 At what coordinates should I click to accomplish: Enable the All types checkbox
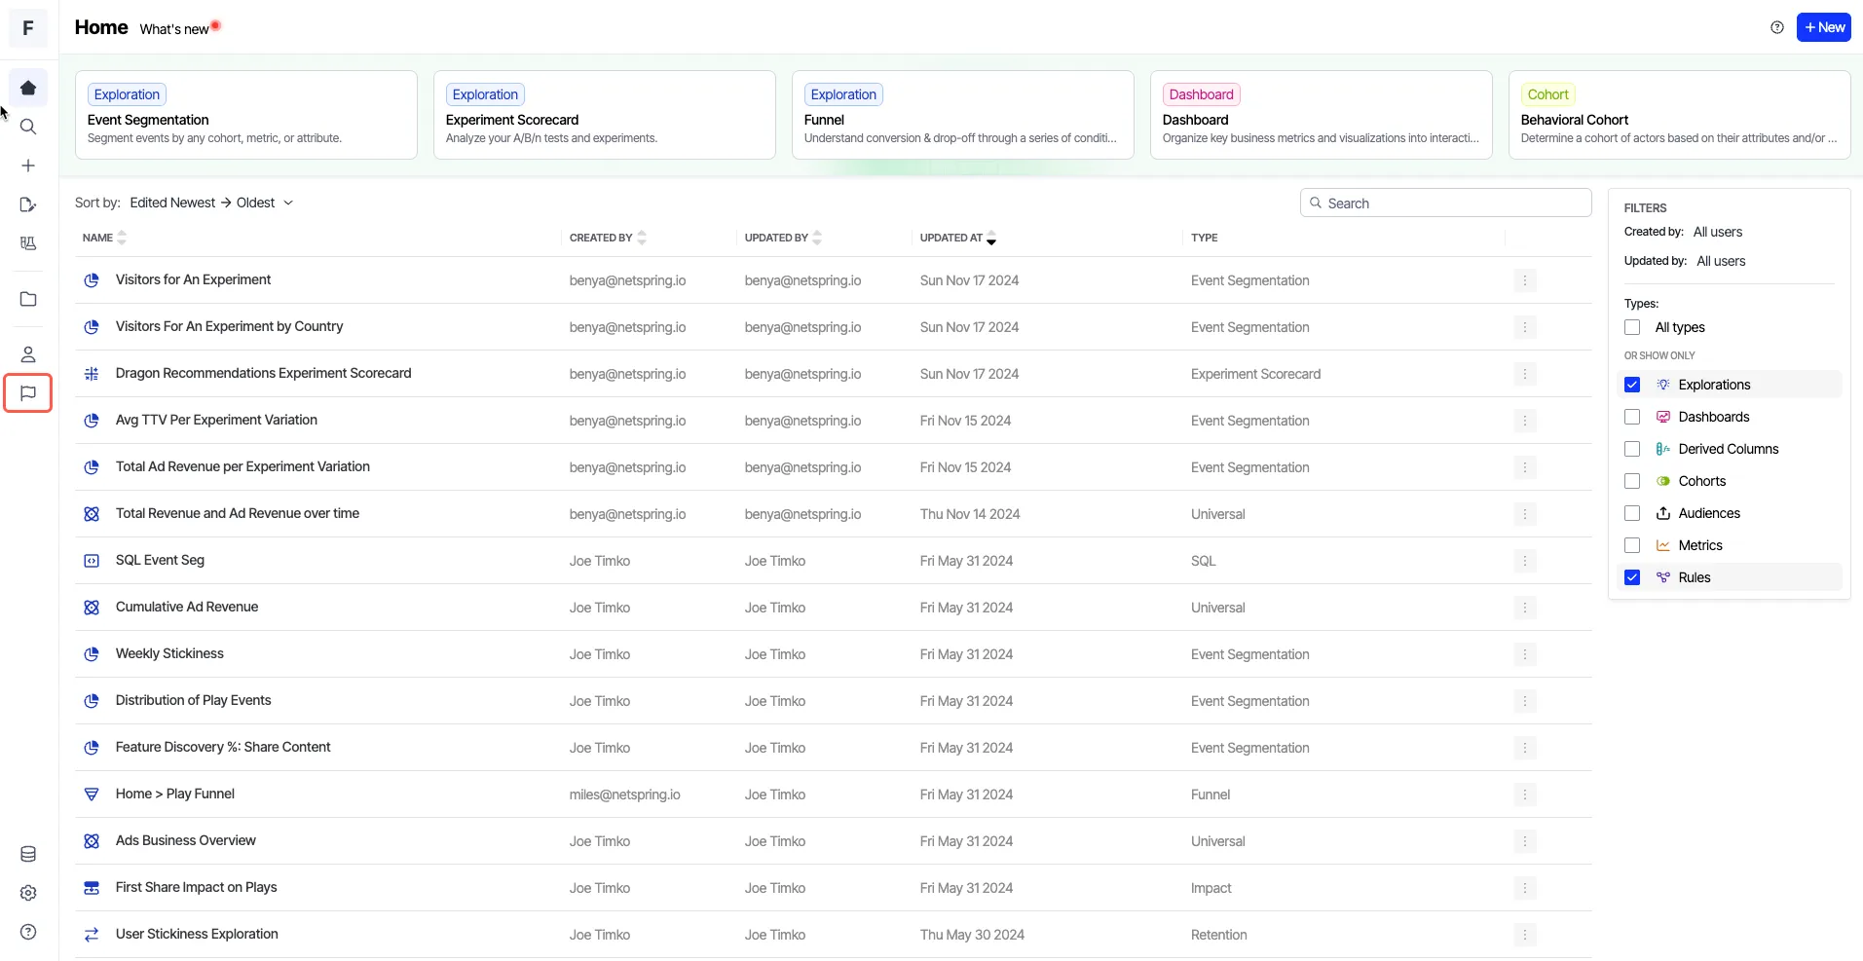[1632, 327]
